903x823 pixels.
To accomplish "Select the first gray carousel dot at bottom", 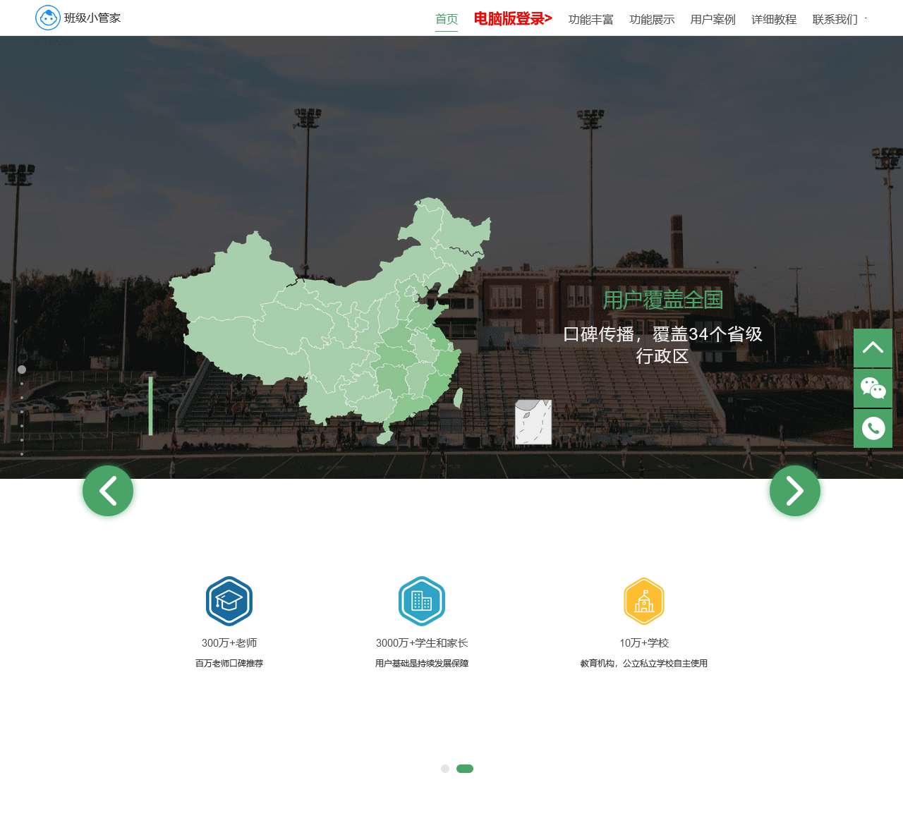I will pos(445,769).
